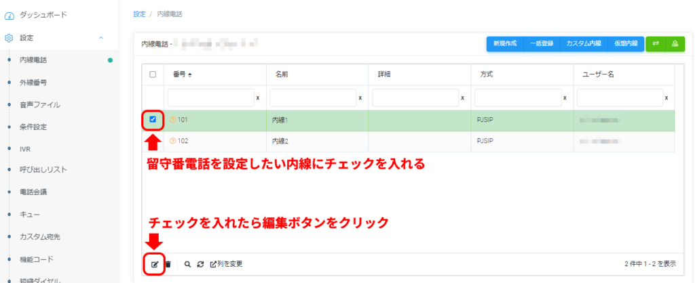Open IVR settings in sidebar
This screenshot has height=283, width=695.
pos(26,148)
